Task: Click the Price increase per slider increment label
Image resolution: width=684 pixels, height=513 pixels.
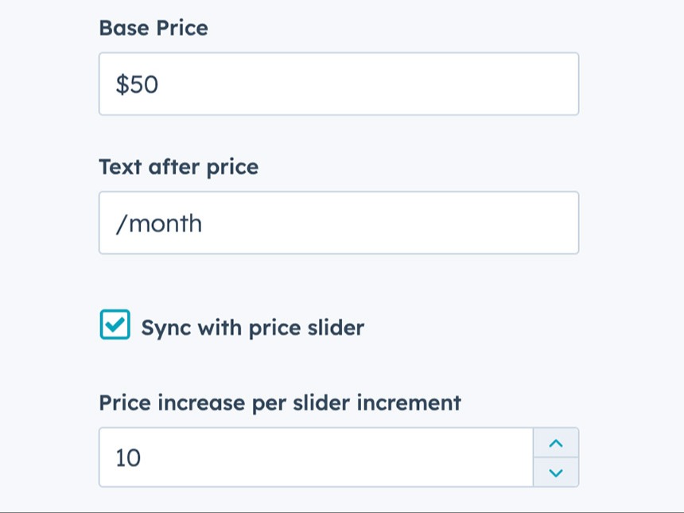Action: [x=279, y=403]
